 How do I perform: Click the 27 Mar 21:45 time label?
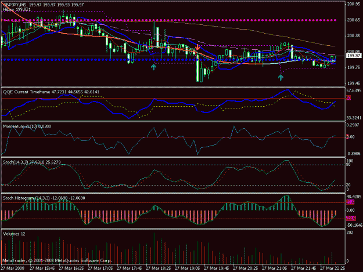tap(304, 268)
